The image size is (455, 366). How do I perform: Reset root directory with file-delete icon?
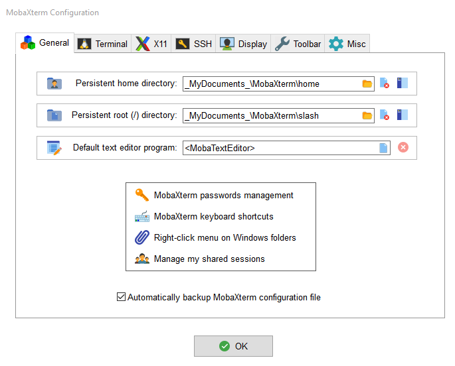(x=385, y=115)
